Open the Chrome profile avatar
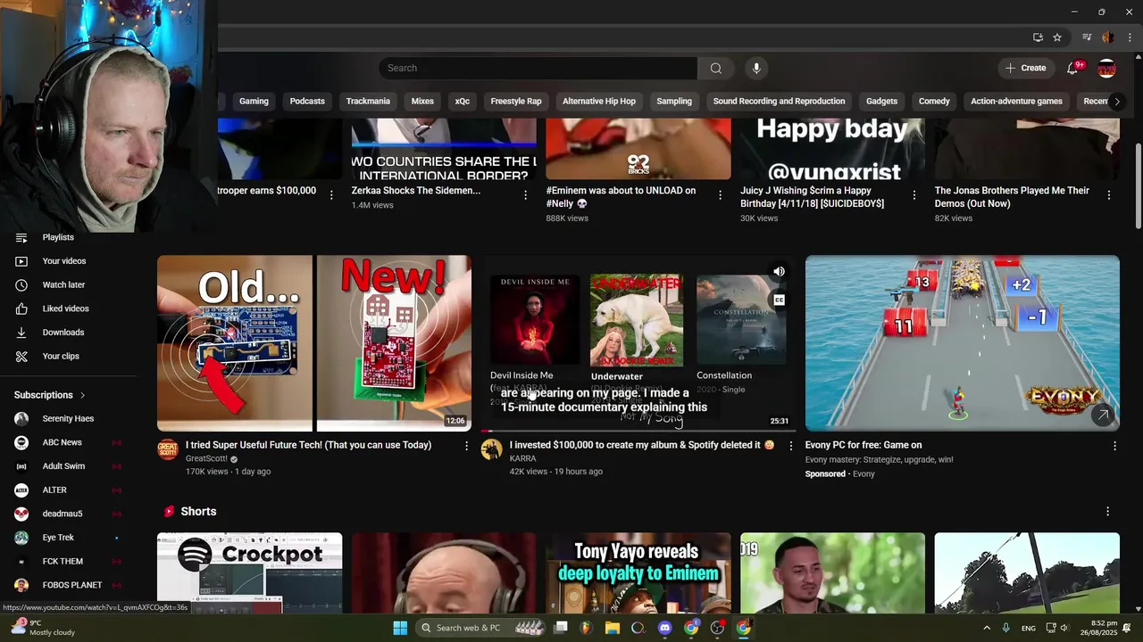 pyautogui.click(x=1108, y=37)
